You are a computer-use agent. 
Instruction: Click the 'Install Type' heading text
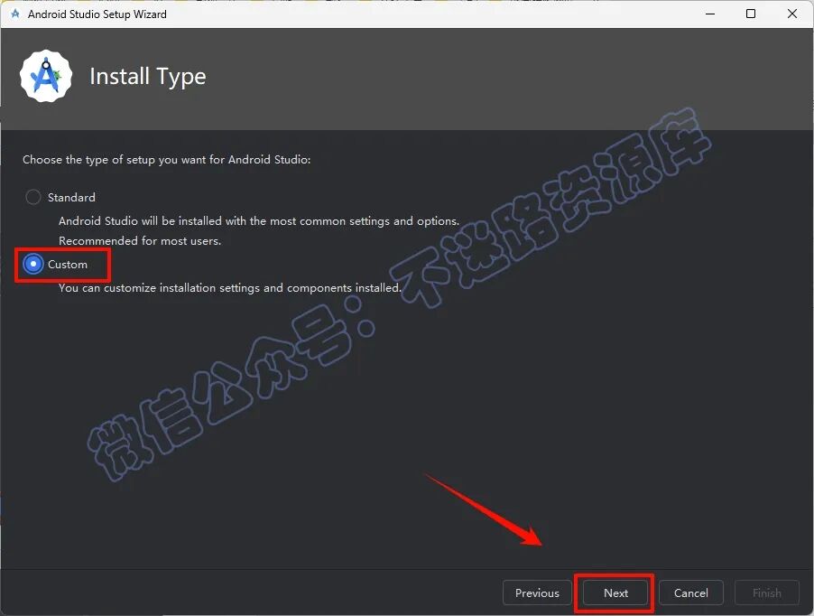point(148,77)
